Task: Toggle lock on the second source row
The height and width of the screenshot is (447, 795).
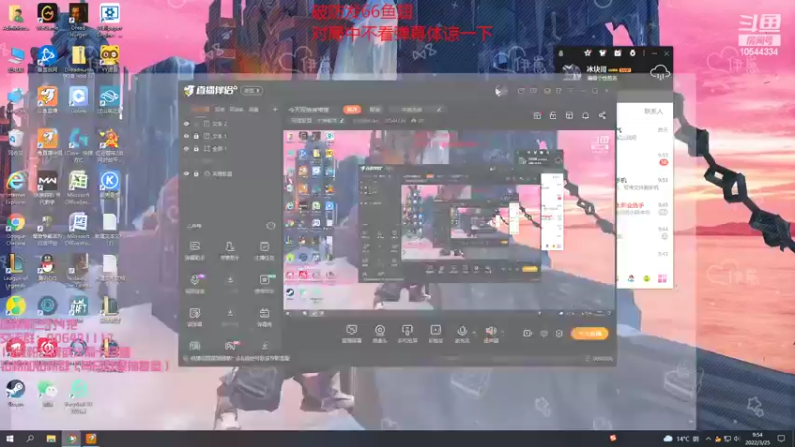Action: click(196, 136)
